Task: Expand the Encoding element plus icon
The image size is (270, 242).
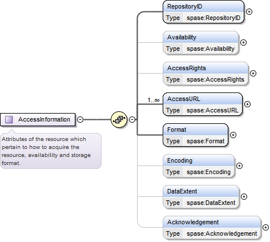Action: [239, 166]
